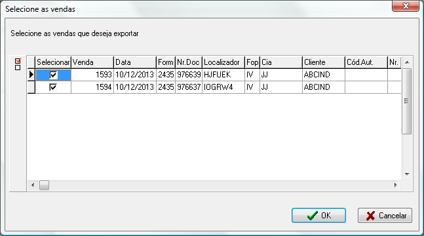Image resolution: width=424 pixels, height=236 pixels.
Task: Select the Form 2435 cell in row 1593
Action: 166,75
